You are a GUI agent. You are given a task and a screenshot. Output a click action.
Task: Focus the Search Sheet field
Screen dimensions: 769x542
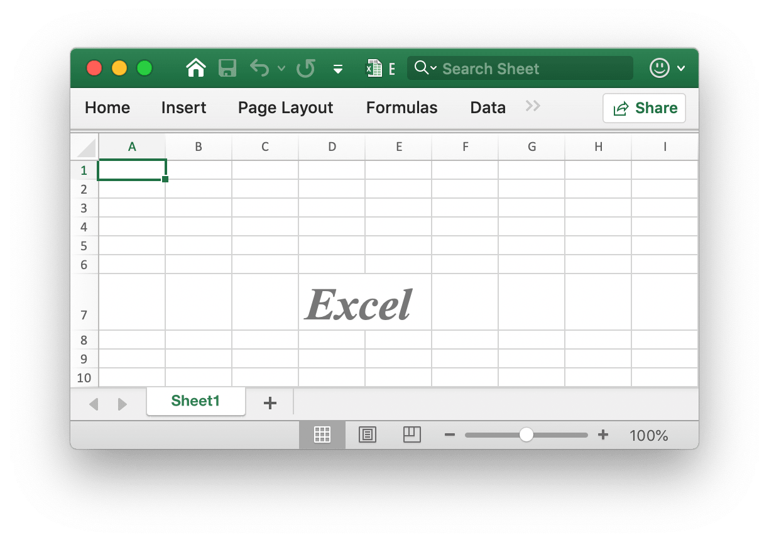click(520, 68)
